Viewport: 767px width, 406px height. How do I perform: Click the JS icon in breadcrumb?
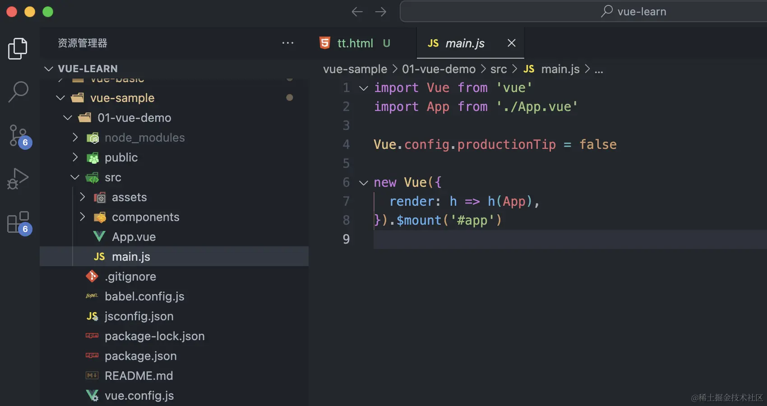point(529,69)
